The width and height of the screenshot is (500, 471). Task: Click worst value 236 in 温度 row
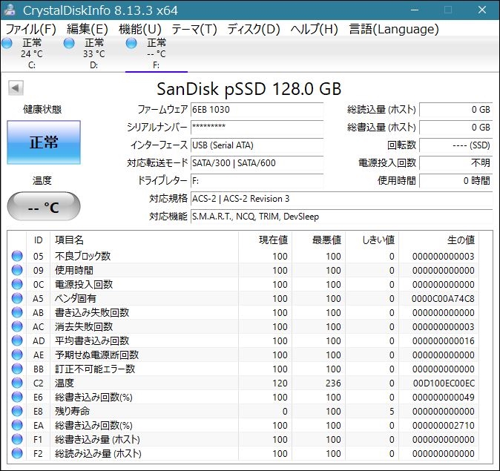point(333,383)
